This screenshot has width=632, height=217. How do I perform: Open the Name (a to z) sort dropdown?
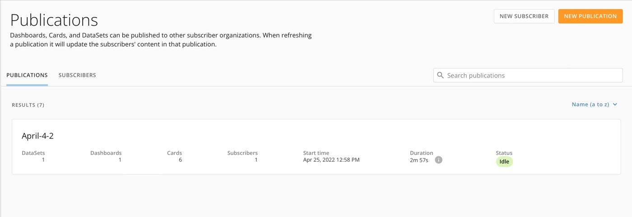pos(590,104)
